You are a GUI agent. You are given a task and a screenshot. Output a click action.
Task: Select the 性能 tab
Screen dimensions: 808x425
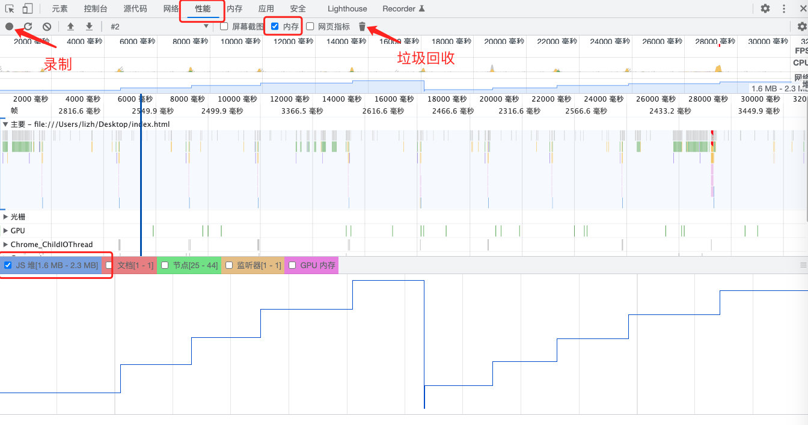pos(203,8)
